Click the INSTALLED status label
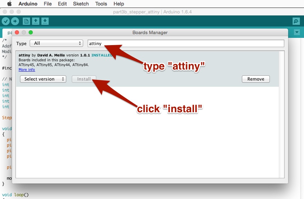 pyautogui.click(x=102, y=55)
